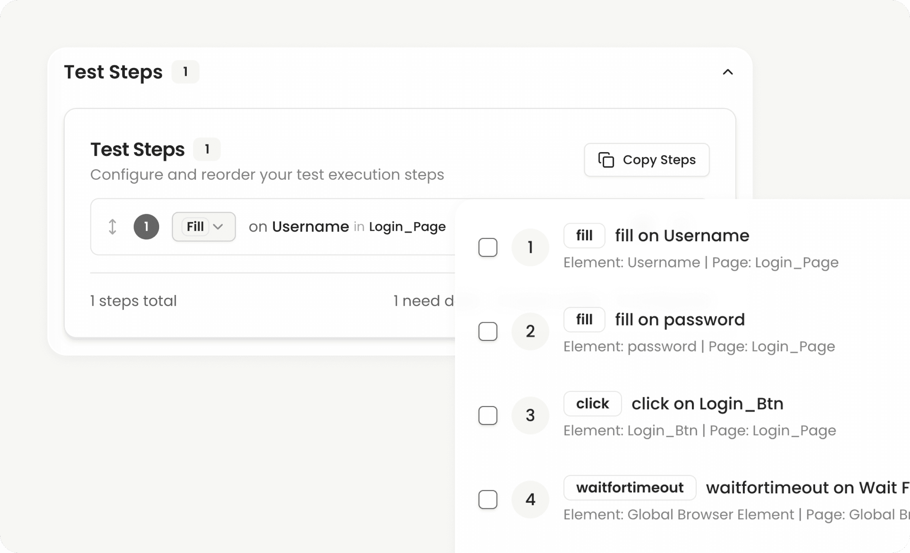Click the drag reorder handle on step 1
The height and width of the screenshot is (553, 910).
click(x=112, y=226)
